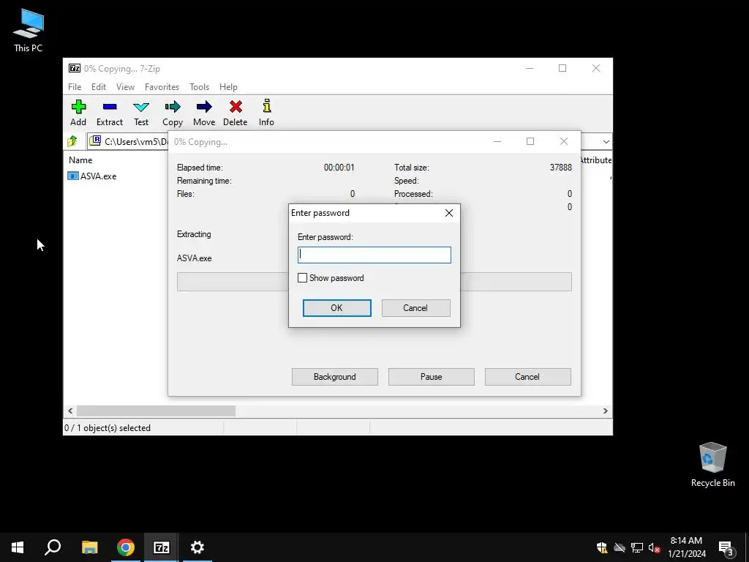
Task: Open the File menu
Action: (x=75, y=87)
